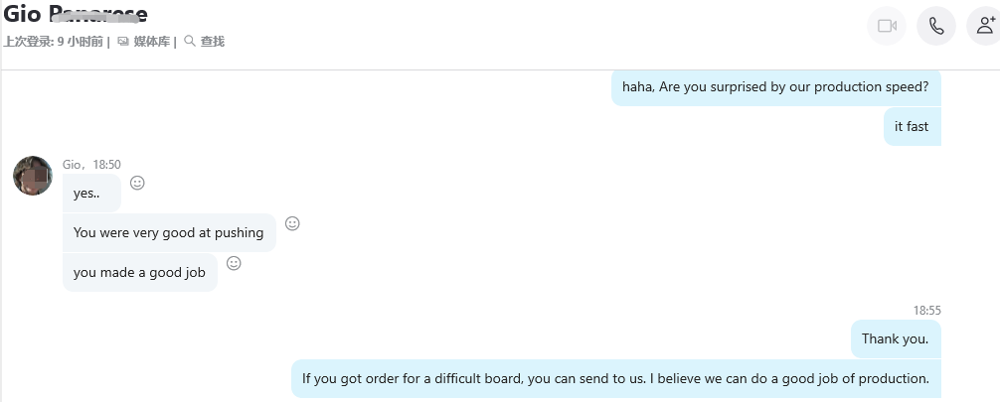Viewport: 1000px width, 402px height.
Task: Select the production speed question message
Action: [775, 86]
